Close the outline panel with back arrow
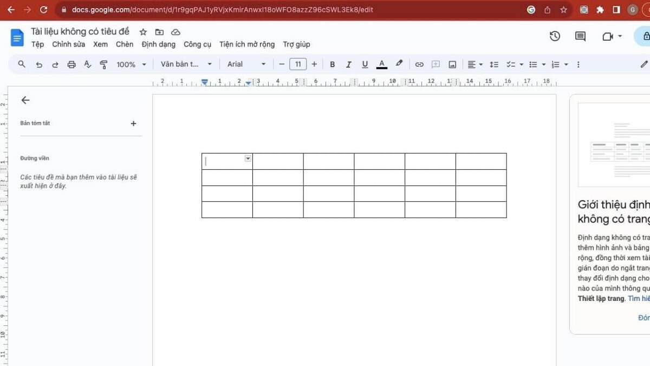Screen dimensions: 650x366 click(x=25, y=100)
